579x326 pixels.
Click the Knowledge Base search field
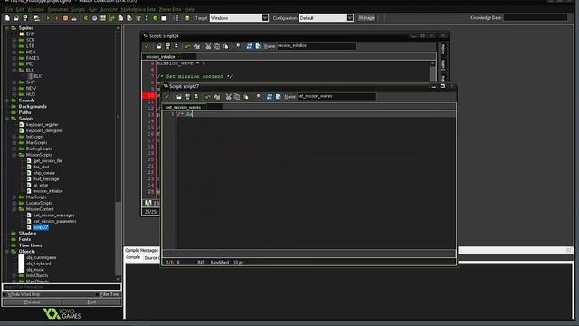click(536, 18)
